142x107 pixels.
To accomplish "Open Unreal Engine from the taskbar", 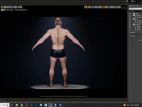I will pyautogui.click(x=51, y=105).
